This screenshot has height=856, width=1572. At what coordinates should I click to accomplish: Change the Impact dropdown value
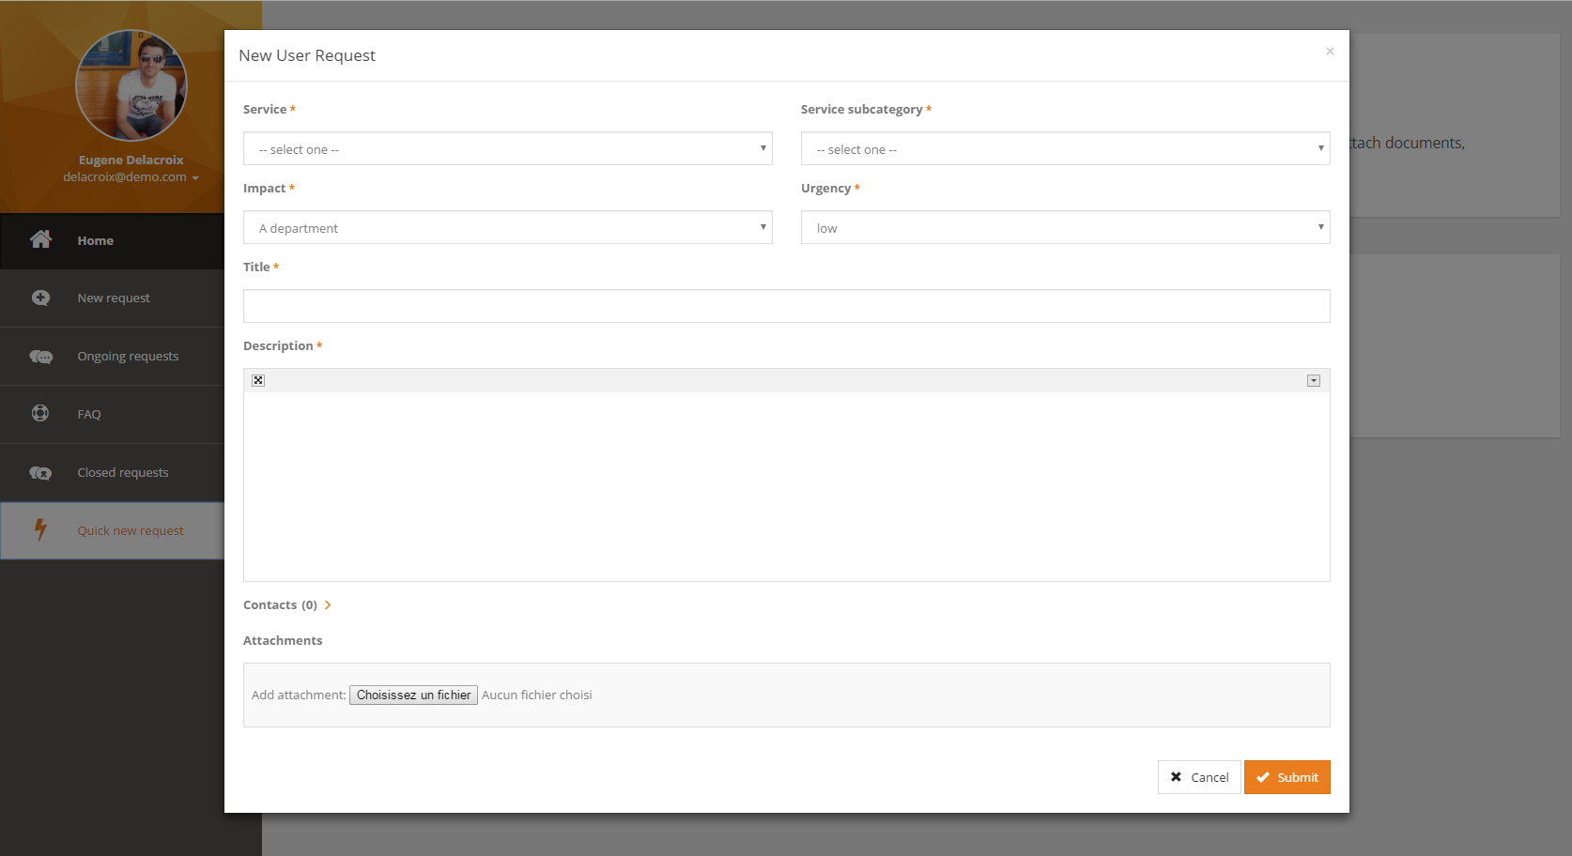[x=507, y=228]
